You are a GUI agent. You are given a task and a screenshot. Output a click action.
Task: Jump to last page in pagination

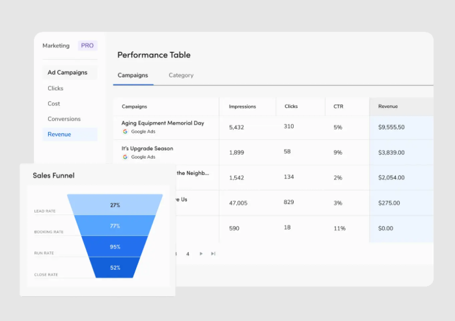213,253
